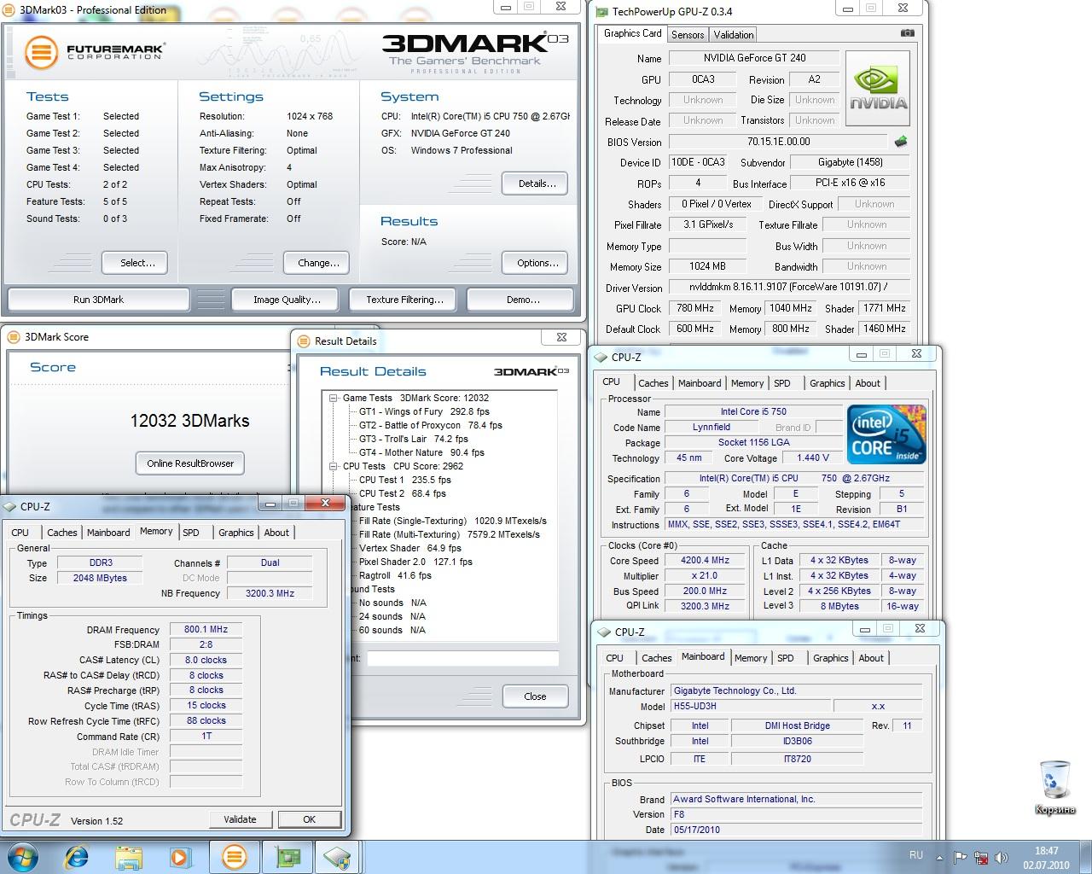
Task: Click OK button in CPU-Z Memory window
Action: pos(309,819)
